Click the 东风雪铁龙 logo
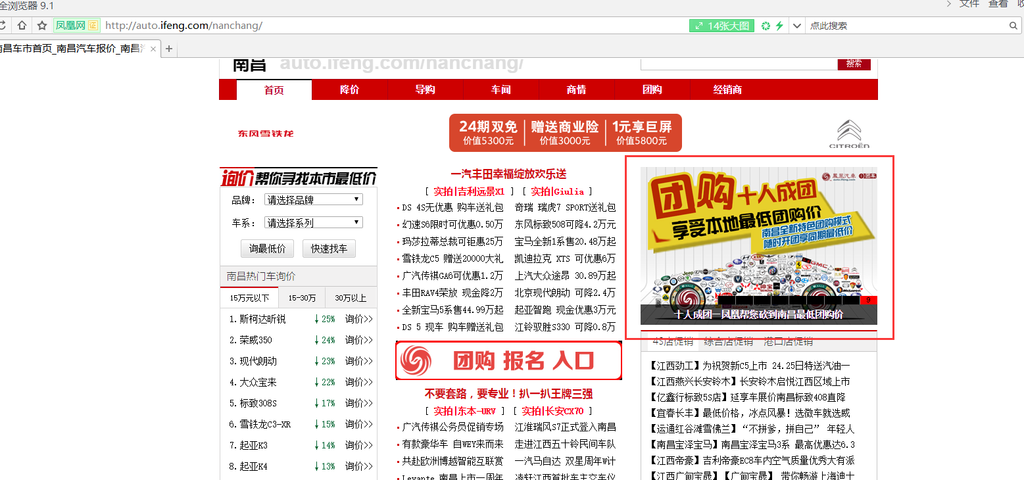 point(266,133)
